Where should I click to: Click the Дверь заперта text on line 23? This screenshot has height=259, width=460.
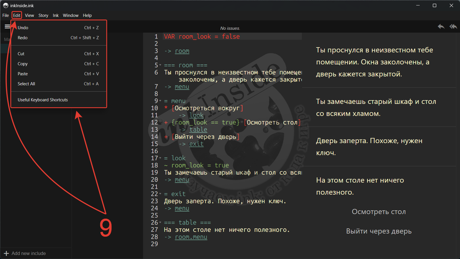pos(225,201)
